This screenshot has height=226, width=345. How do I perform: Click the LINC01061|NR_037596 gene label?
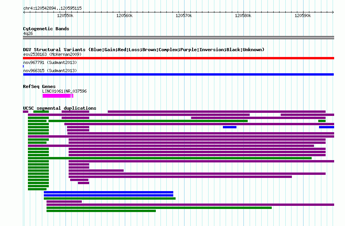64,91
